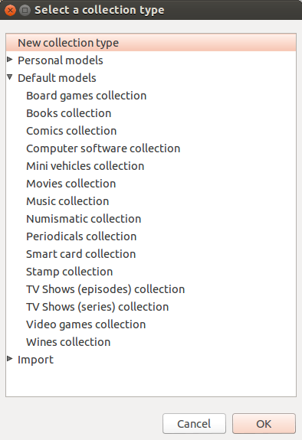
Task: Close the dialog with red window button
Action: (x=11, y=11)
